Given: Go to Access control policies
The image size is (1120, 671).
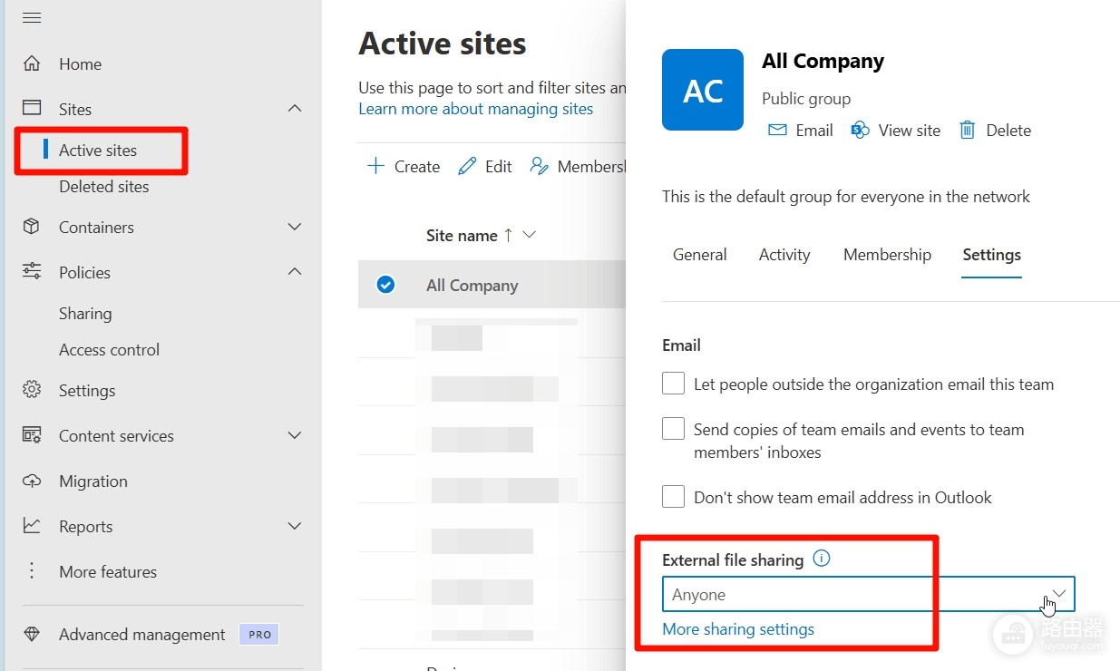Looking at the screenshot, I should coord(109,350).
